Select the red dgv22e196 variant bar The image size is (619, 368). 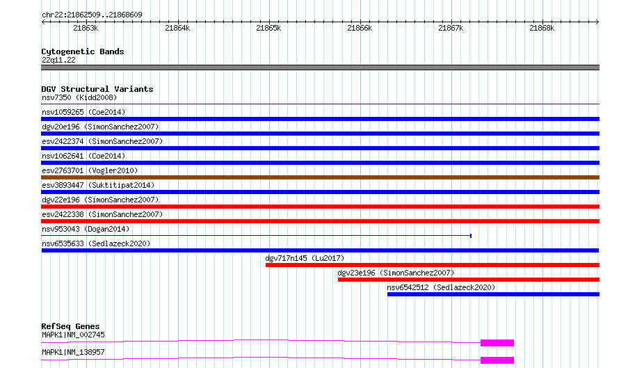click(320, 207)
